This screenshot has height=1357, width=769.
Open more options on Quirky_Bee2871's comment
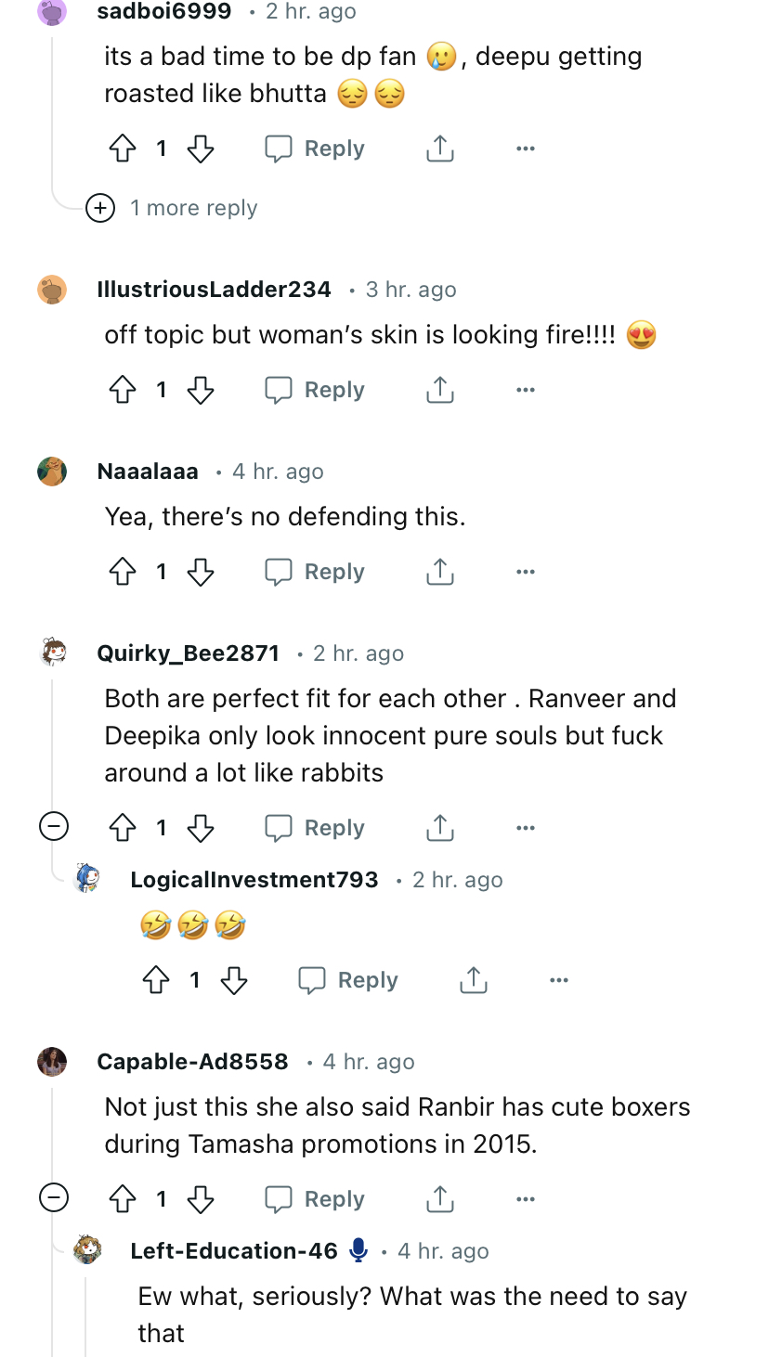(x=525, y=828)
